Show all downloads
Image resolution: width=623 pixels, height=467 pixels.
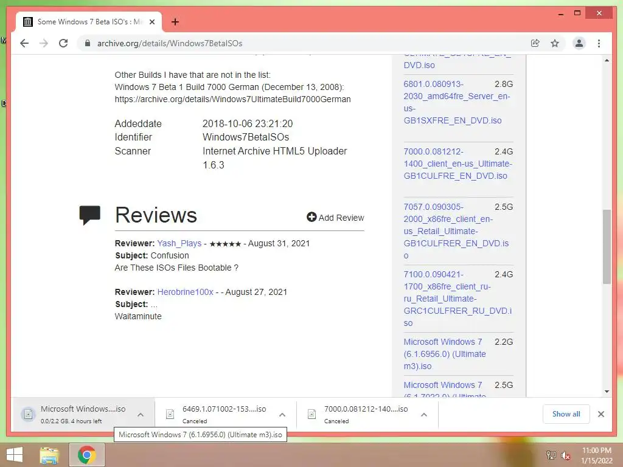(x=566, y=413)
